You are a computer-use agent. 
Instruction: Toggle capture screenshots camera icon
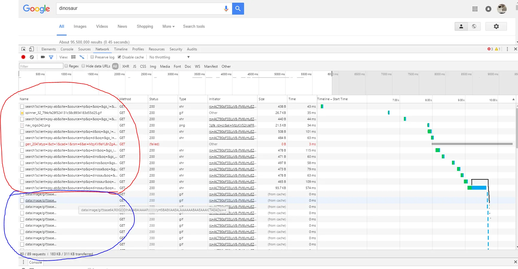tap(43, 57)
